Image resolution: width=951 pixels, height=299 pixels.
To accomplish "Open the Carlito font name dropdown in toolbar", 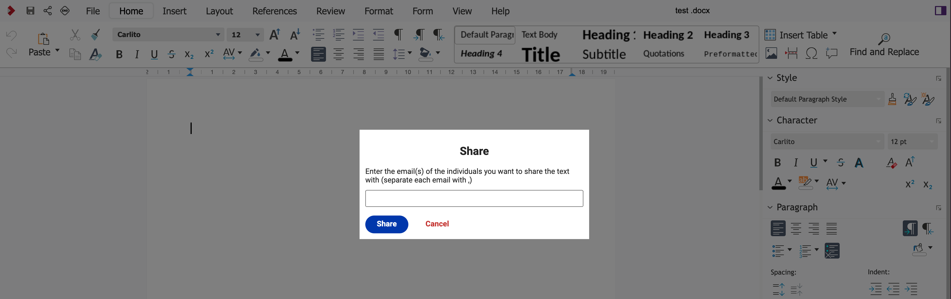I will coord(218,35).
